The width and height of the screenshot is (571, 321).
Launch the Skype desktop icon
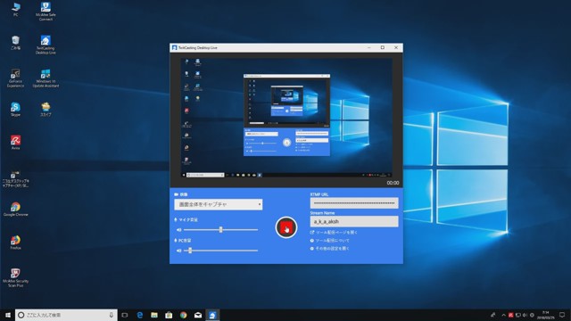click(15, 109)
